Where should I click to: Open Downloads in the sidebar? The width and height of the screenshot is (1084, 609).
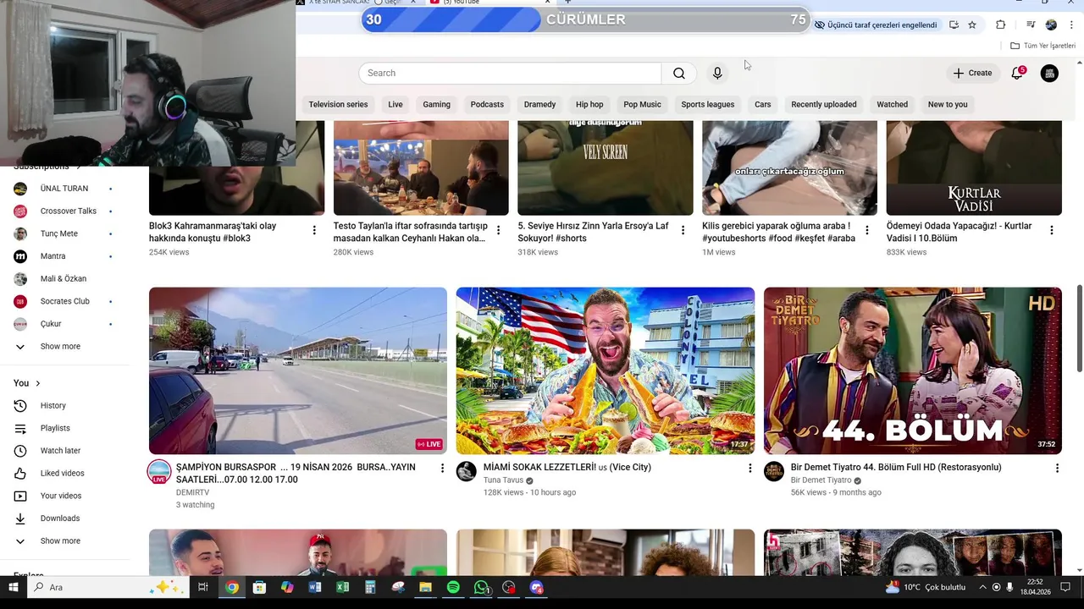pos(64,518)
